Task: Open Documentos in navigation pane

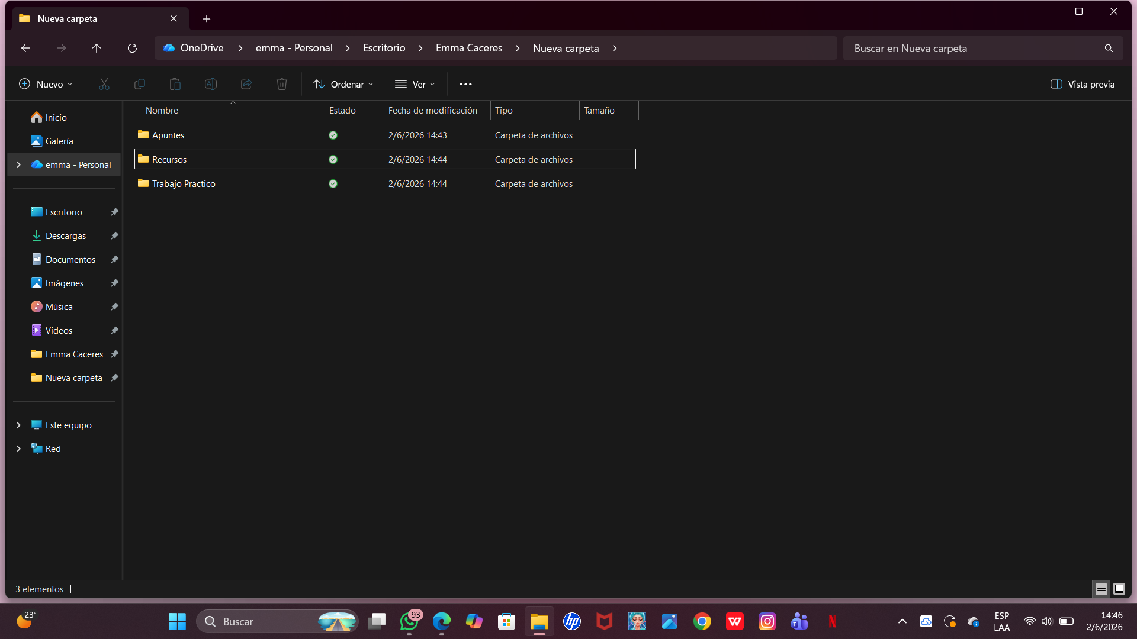Action: [64, 259]
